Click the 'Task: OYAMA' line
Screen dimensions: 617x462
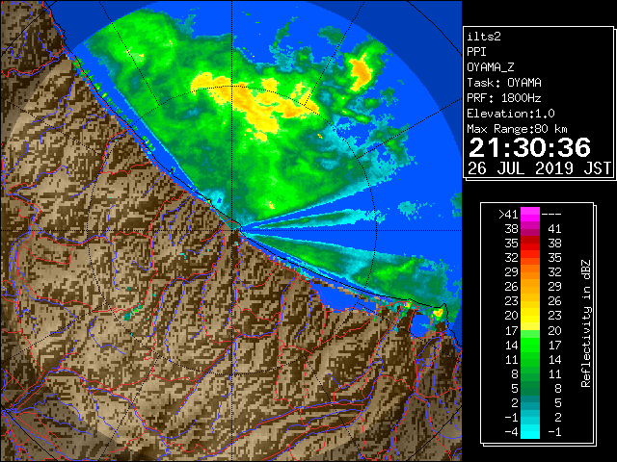click(x=504, y=83)
